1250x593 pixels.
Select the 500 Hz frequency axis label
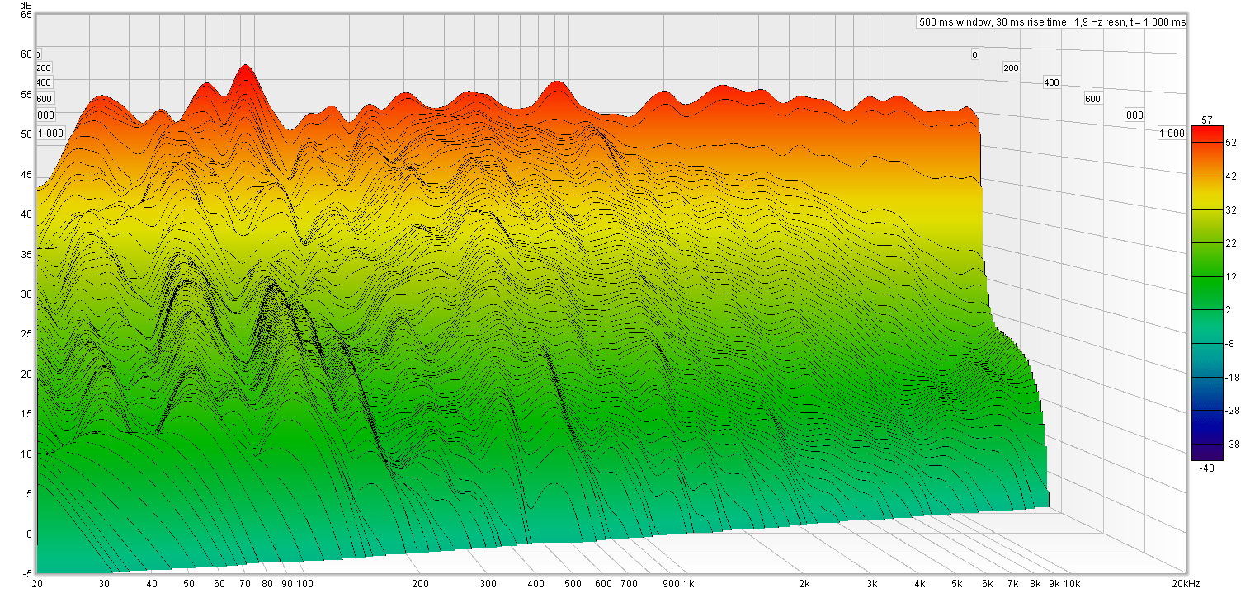[x=572, y=584]
